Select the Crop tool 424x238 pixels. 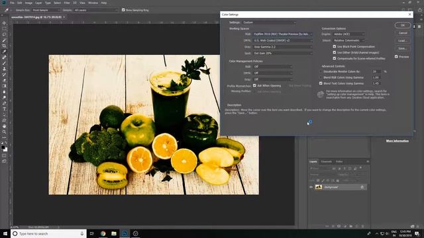[4, 46]
